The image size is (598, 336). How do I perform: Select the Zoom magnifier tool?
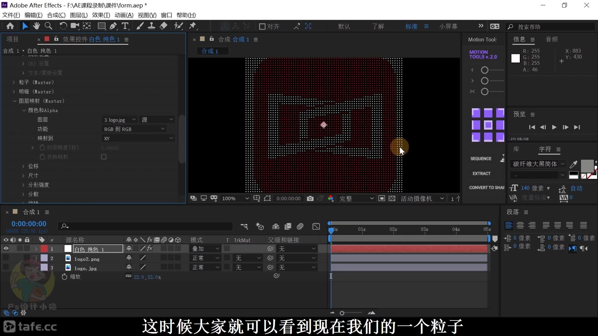(x=48, y=26)
